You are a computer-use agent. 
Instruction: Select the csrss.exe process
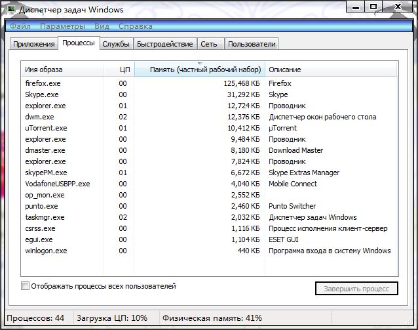point(209,228)
